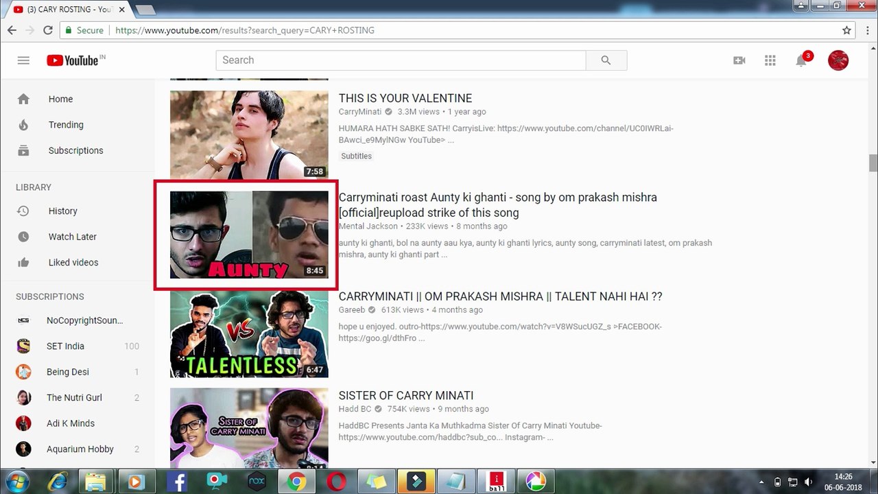This screenshot has width=878, height=494.
Task: Bookmark this page with the star
Action: point(847,30)
